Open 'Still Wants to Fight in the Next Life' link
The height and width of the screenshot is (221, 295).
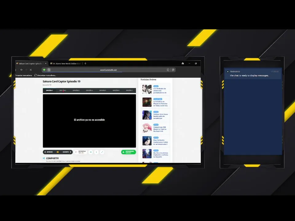tap(160, 129)
